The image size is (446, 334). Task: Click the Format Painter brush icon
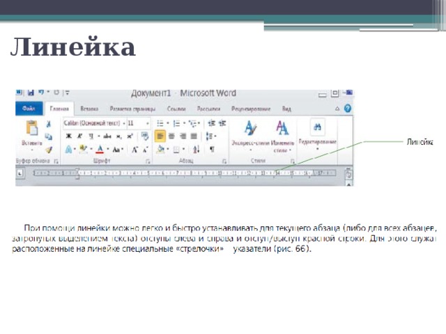(x=49, y=150)
